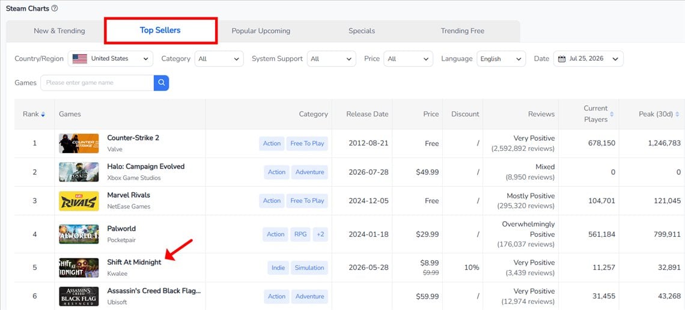Viewport: 685px width, 310px height.
Task: Click the United States flag icon
Action: pyautogui.click(x=80, y=58)
